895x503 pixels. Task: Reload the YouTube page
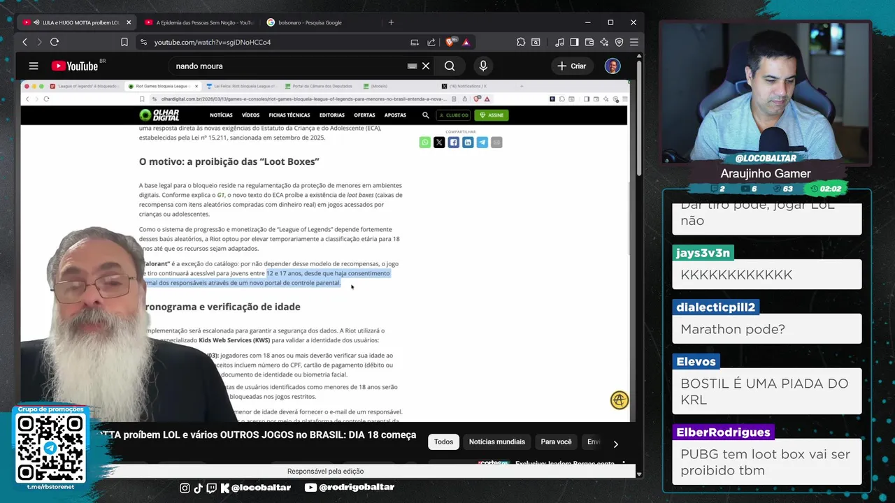(55, 42)
